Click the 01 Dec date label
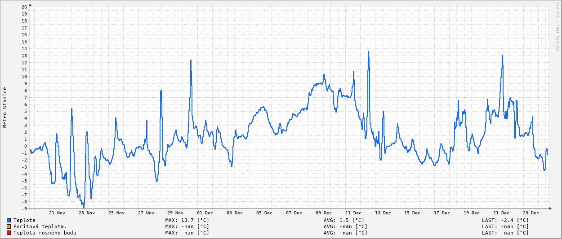562x239 pixels. pyautogui.click(x=205, y=213)
